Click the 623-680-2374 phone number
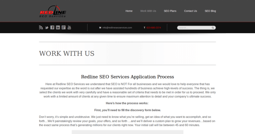Viewport: 255px width, 134px height. [154, 27]
